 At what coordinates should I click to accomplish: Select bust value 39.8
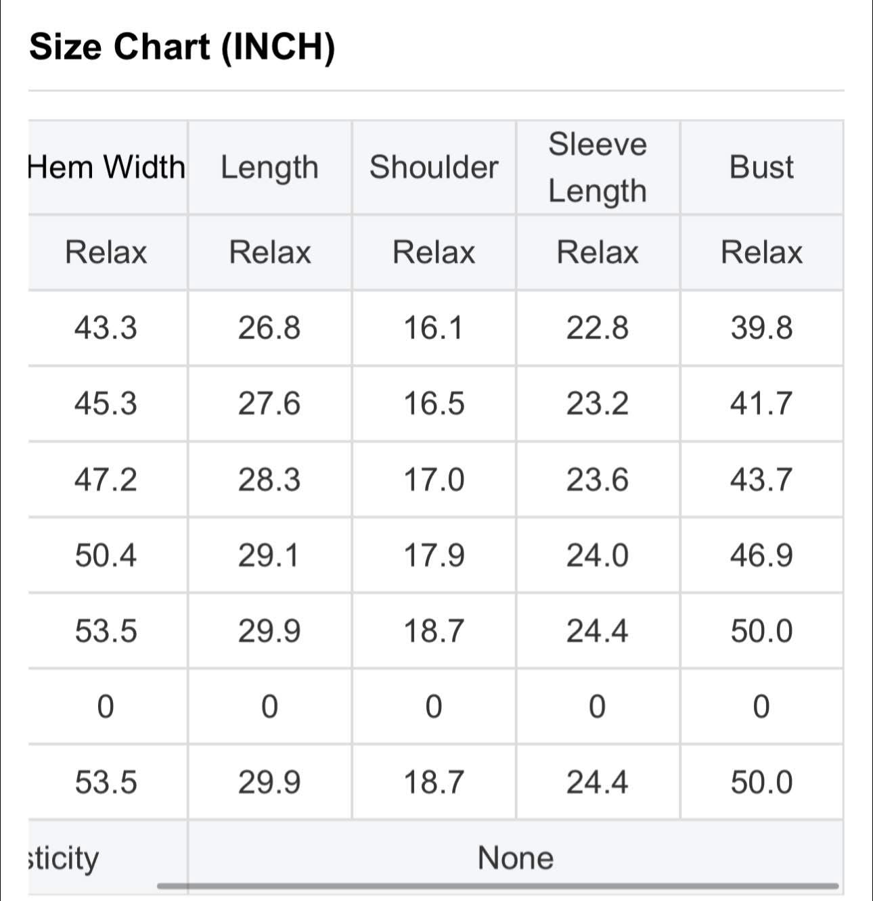761,329
